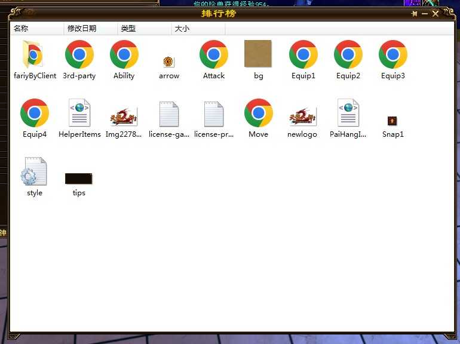Close the 排行榜 window
Screen dimensions: 460x344
[x=436, y=14]
